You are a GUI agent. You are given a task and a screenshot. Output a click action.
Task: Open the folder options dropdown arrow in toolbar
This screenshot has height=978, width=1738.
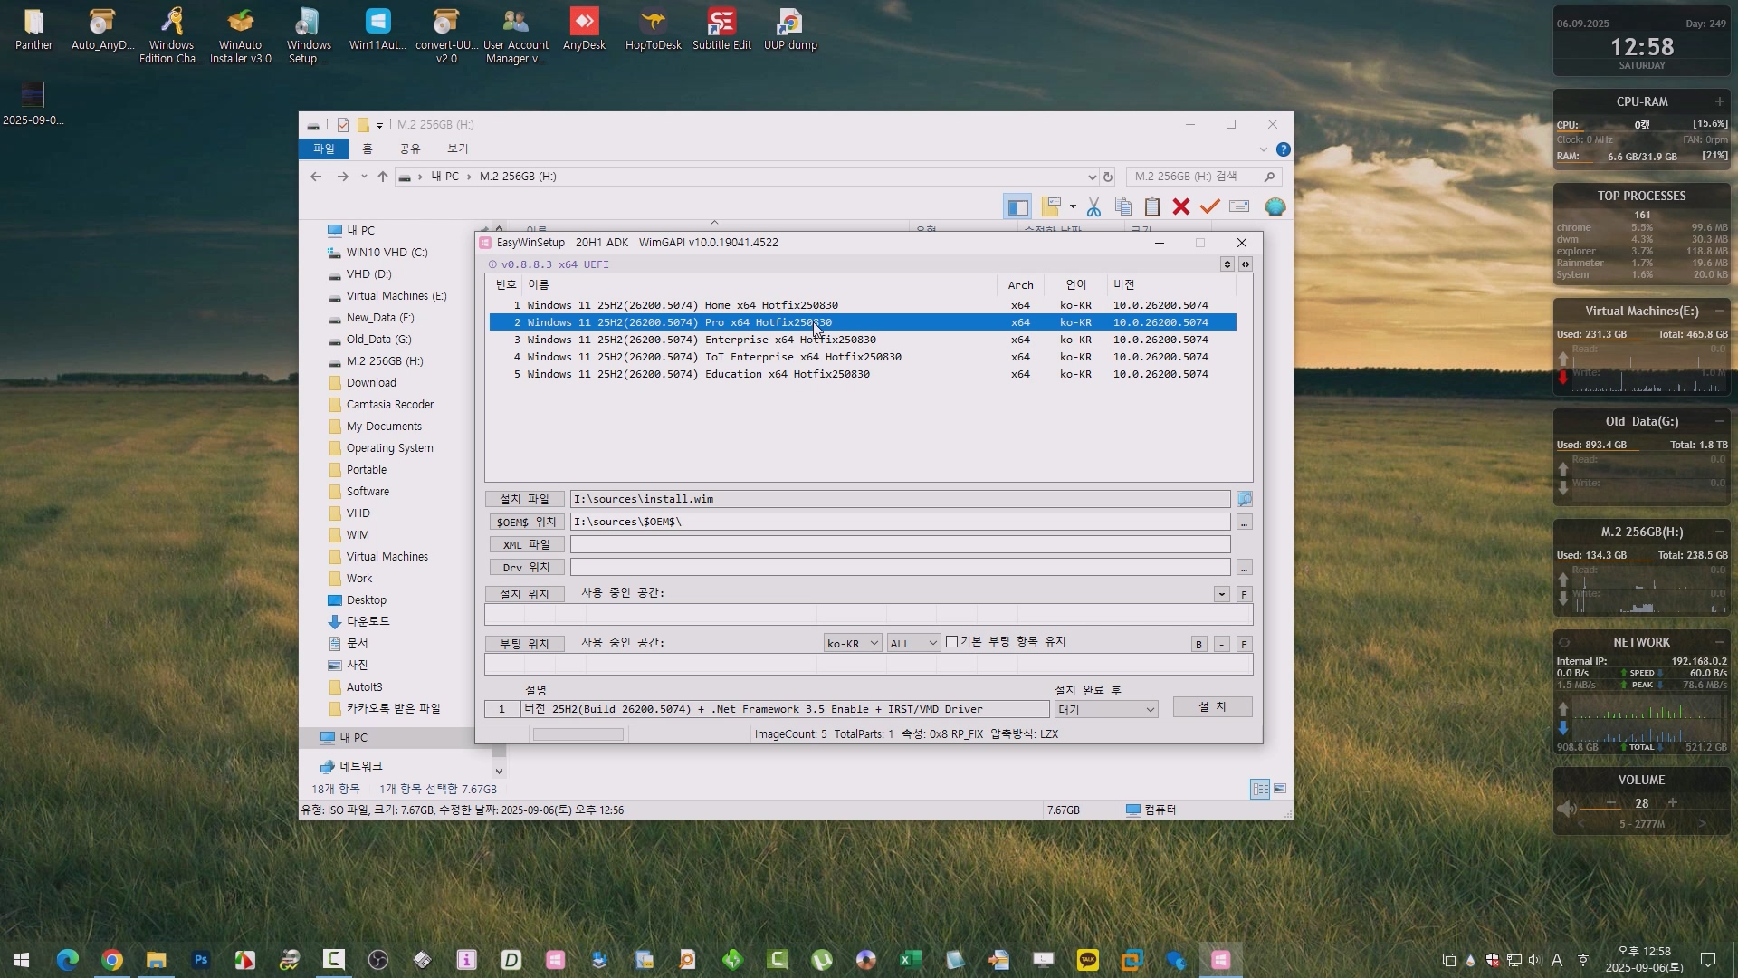pyautogui.click(x=1073, y=207)
